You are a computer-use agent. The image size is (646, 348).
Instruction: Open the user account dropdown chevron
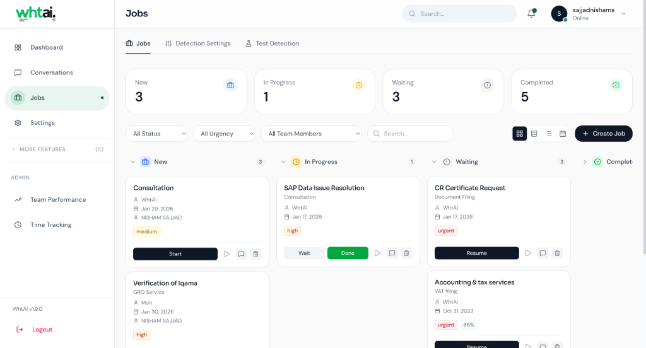click(x=623, y=14)
